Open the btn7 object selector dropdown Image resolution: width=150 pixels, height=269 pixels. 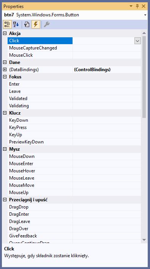click(145, 15)
